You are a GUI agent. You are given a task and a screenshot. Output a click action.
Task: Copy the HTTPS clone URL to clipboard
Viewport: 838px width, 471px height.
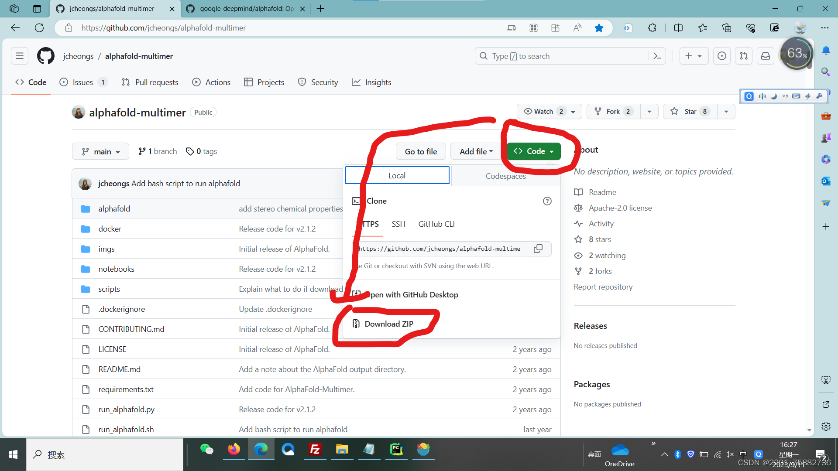click(x=538, y=249)
